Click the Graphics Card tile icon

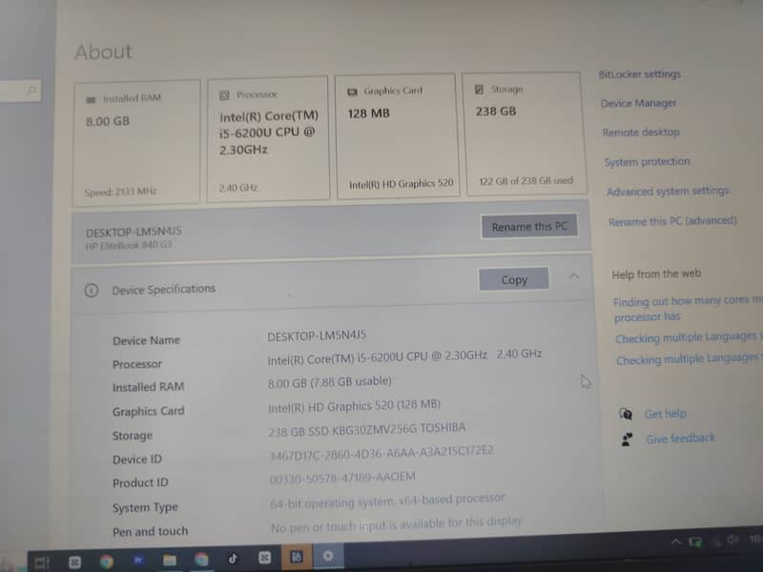pos(352,92)
